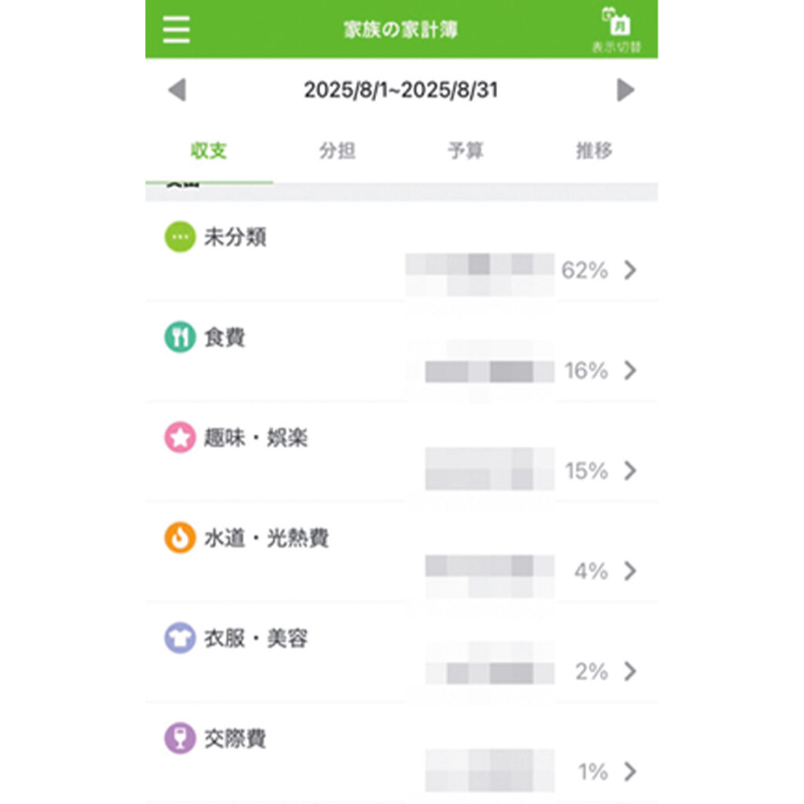Tap the 表示切替 calendar icon
The width and height of the screenshot is (804, 804).
point(616,31)
